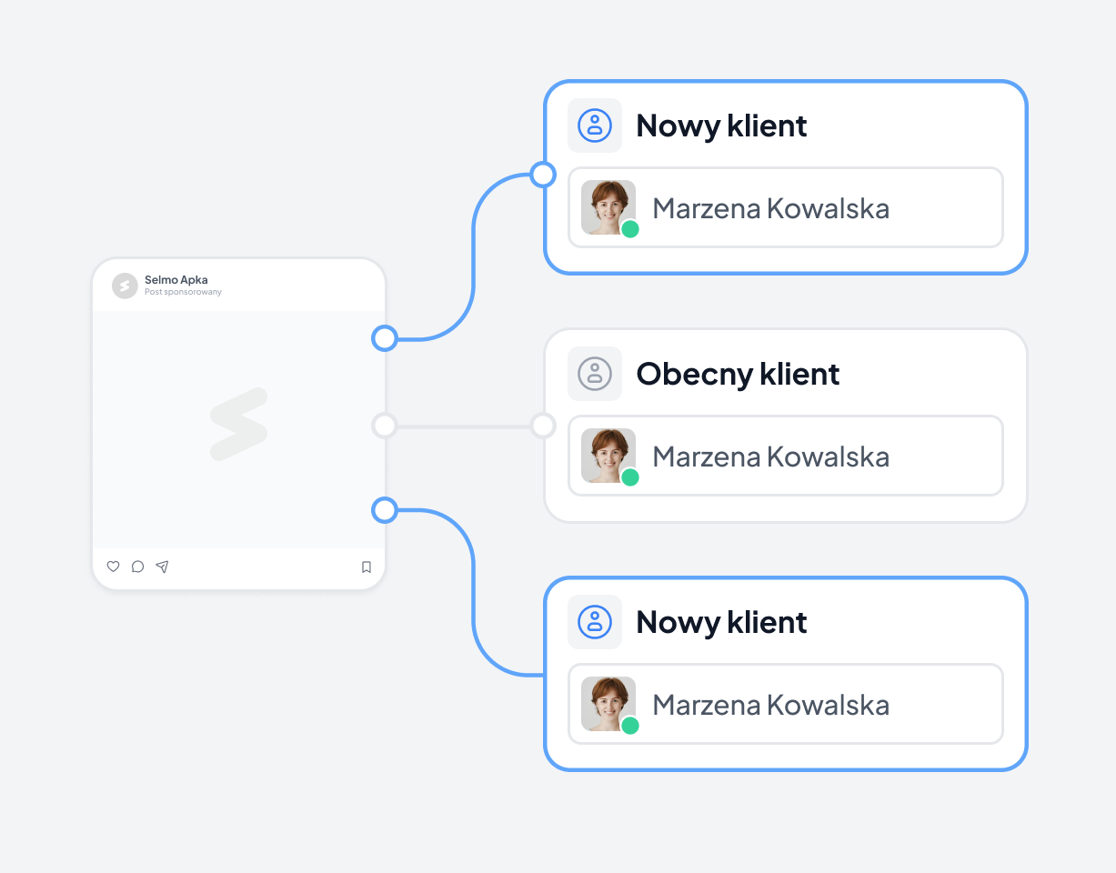Image resolution: width=1116 pixels, height=873 pixels.
Task: Select Marzena Kowalska in top Nowy klient card
Action: pyautogui.click(x=786, y=207)
